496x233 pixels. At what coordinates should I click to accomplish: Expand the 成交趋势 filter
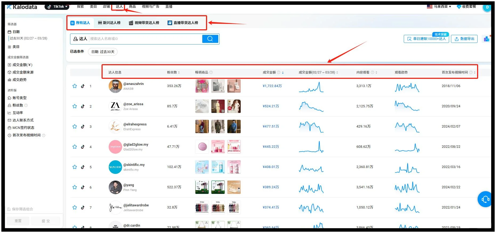coord(17,80)
